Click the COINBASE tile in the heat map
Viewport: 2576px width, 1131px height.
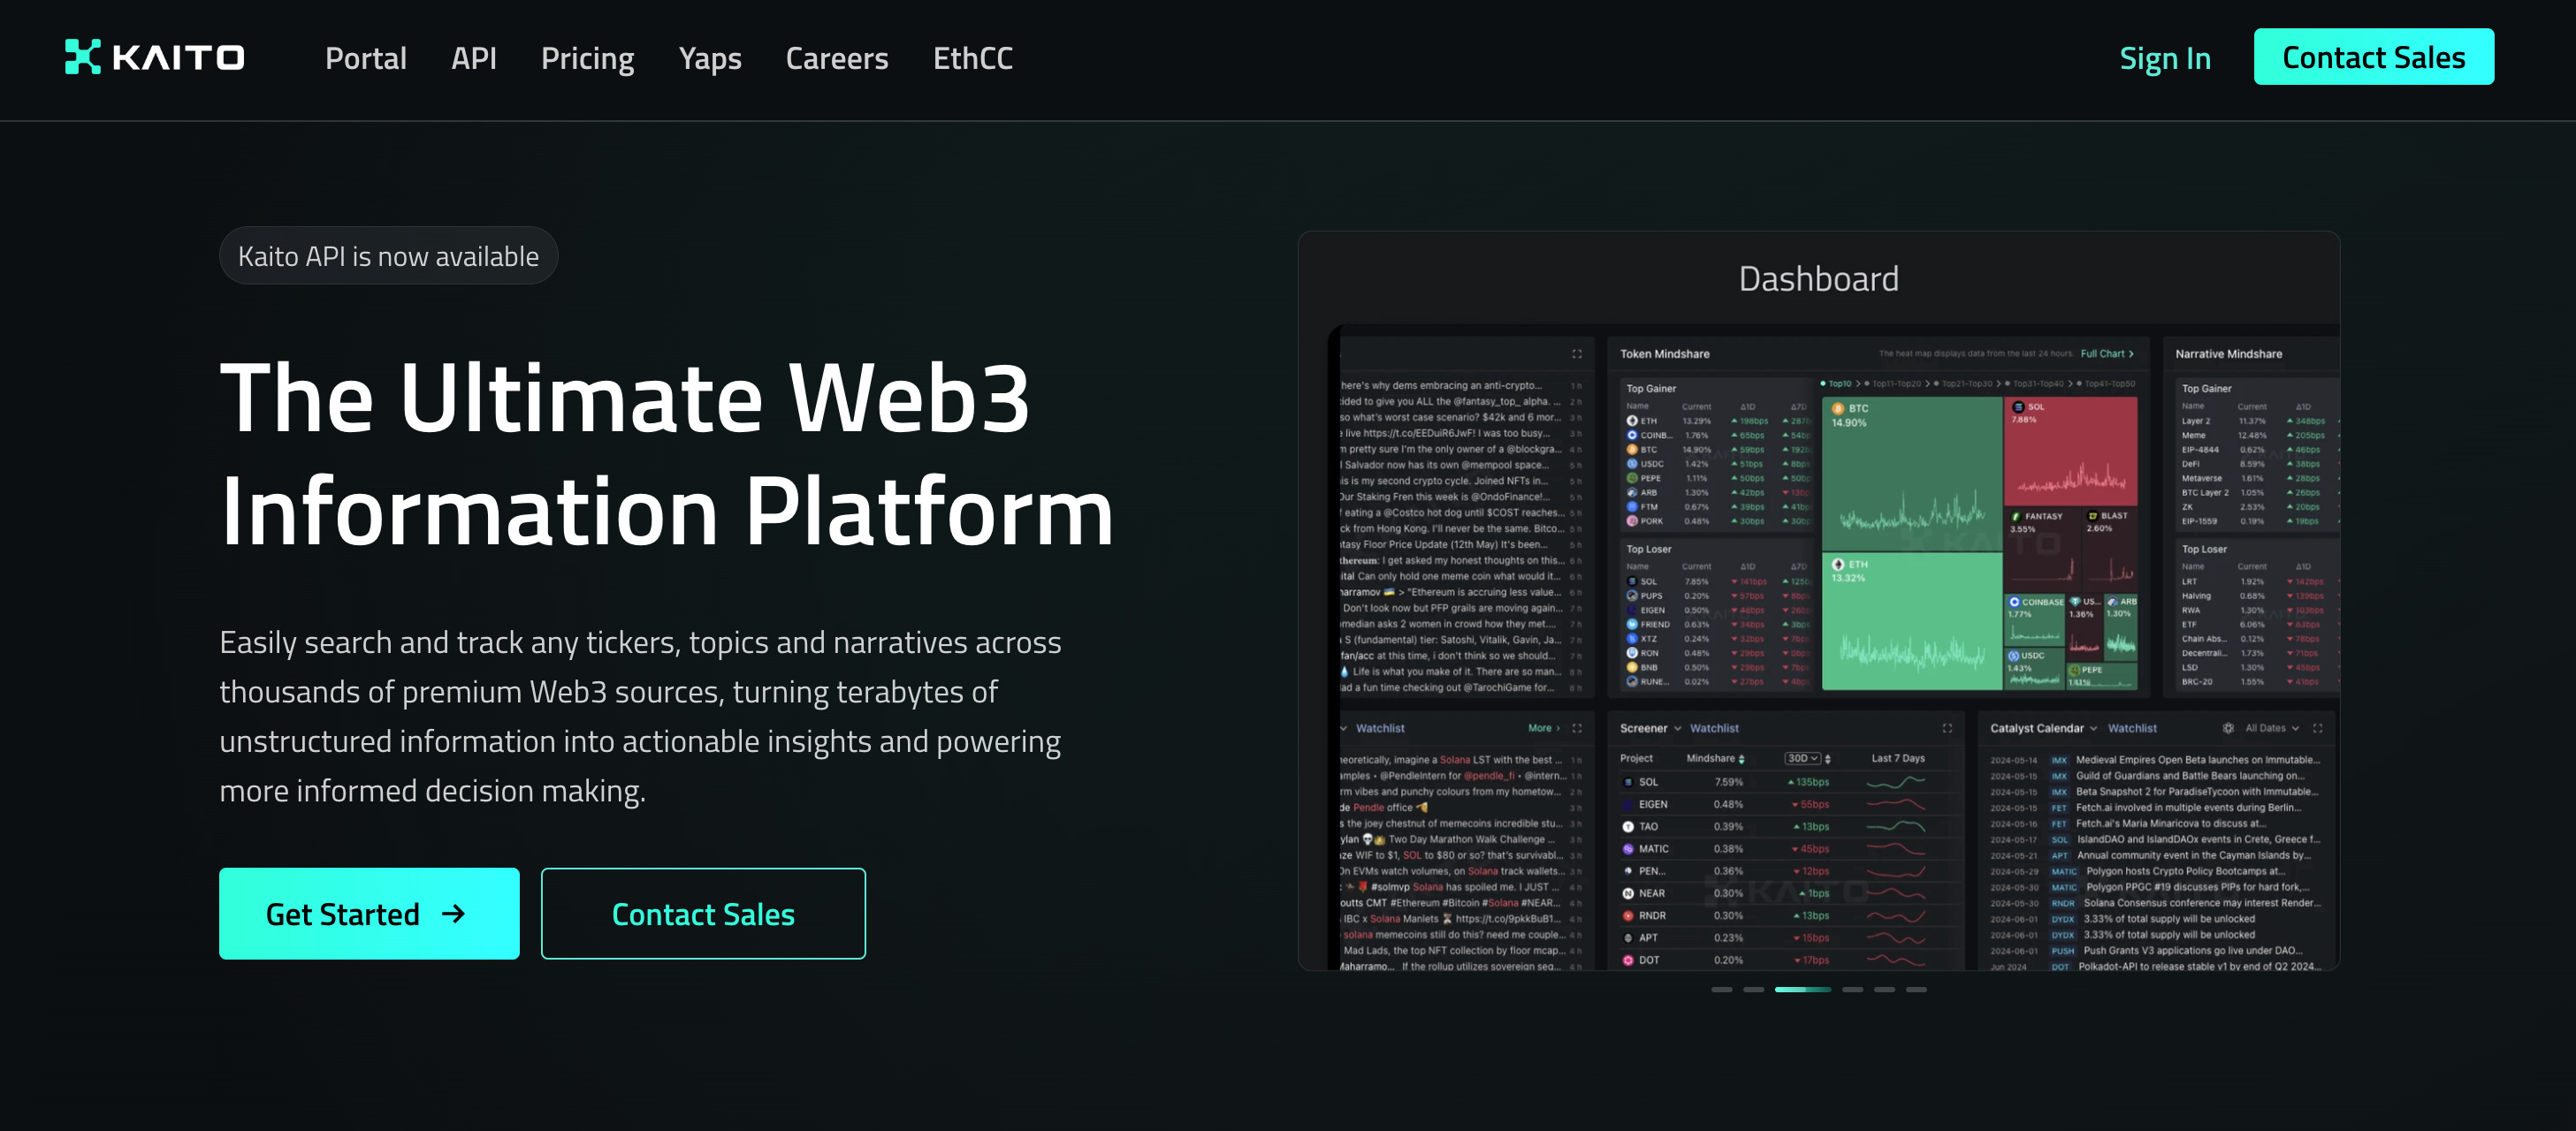pyautogui.click(x=2034, y=619)
